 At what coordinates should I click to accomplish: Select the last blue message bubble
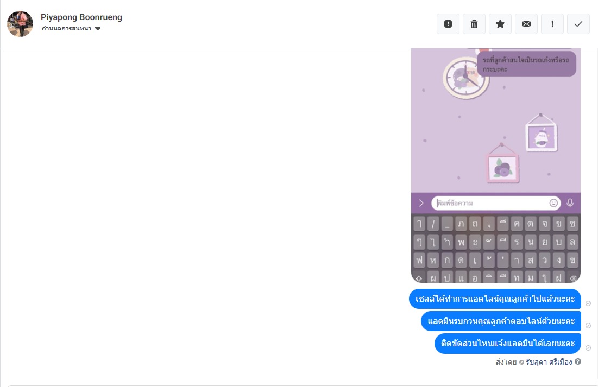click(x=508, y=343)
